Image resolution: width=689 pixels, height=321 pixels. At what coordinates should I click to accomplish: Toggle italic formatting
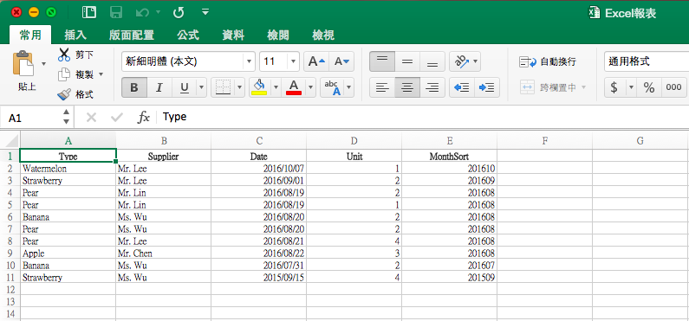pos(159,87)
